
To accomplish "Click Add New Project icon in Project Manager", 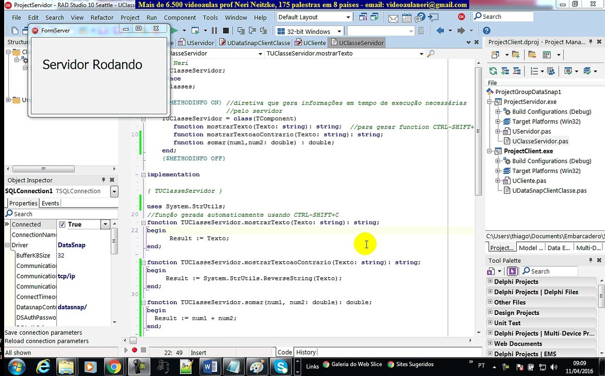I will point(495,55).
